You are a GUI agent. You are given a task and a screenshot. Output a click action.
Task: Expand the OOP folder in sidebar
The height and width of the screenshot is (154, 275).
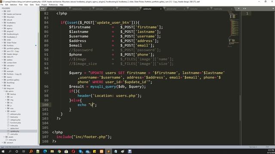pos(3,11)
